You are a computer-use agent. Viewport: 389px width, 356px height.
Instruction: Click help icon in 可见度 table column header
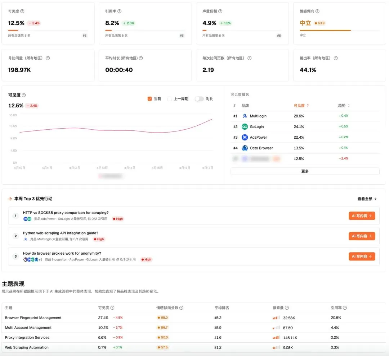[x=112, y=308]
